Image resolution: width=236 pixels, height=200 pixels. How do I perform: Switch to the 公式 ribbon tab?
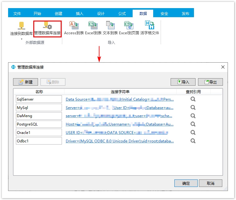[x=122, y=13]
